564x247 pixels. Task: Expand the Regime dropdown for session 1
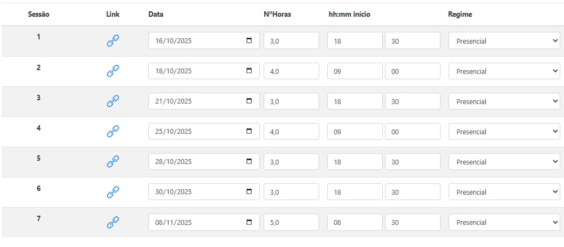click(x=504, y=41)
